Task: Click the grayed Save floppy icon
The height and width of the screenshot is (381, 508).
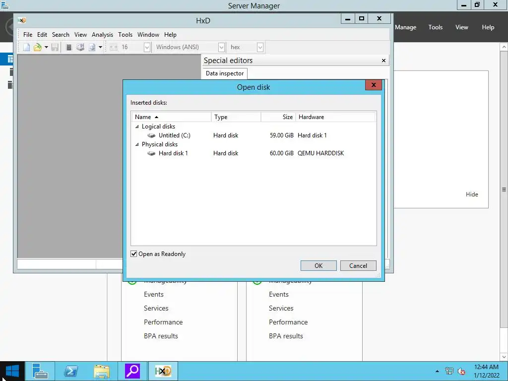Action: pyautogui.click(x=55, y=47)
